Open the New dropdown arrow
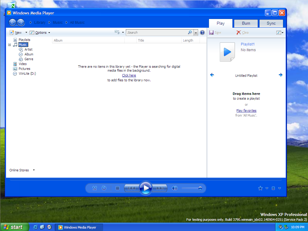The image size is (308, 231). click(x=26, y=33)
